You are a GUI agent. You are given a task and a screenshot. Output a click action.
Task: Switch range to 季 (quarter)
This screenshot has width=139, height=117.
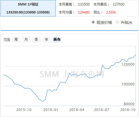coord(36,40)
